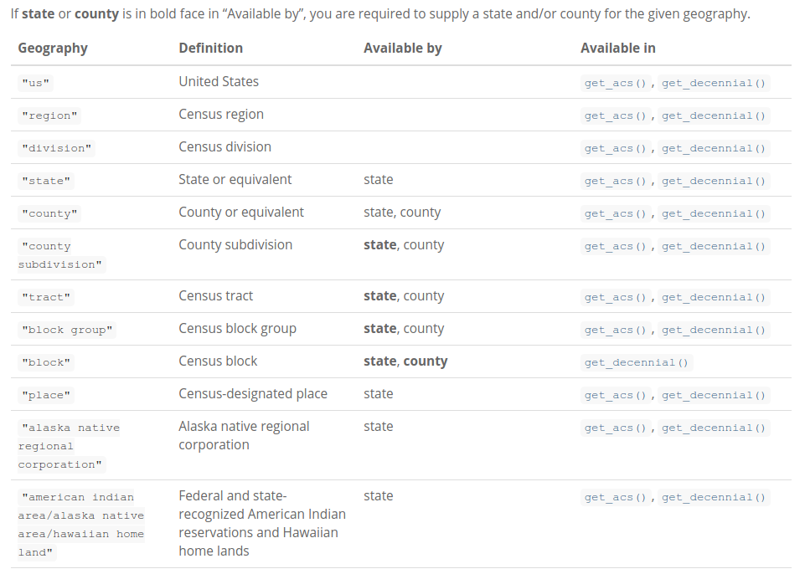This screenshot has height=569, width=810.
Task: Follow get_decennial() link in the "division" row
Action: point(713,148)
